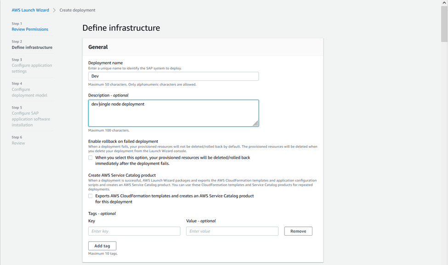Click the Add tag button
This screenshot has height=265, width=448.
click(x=102, y=246)
